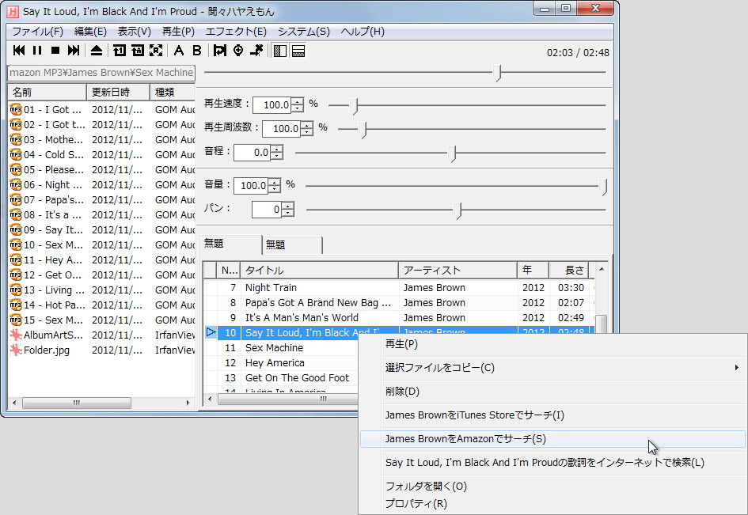
Task: Select the Night Train playlist row
Action: (x=399, y=288)
